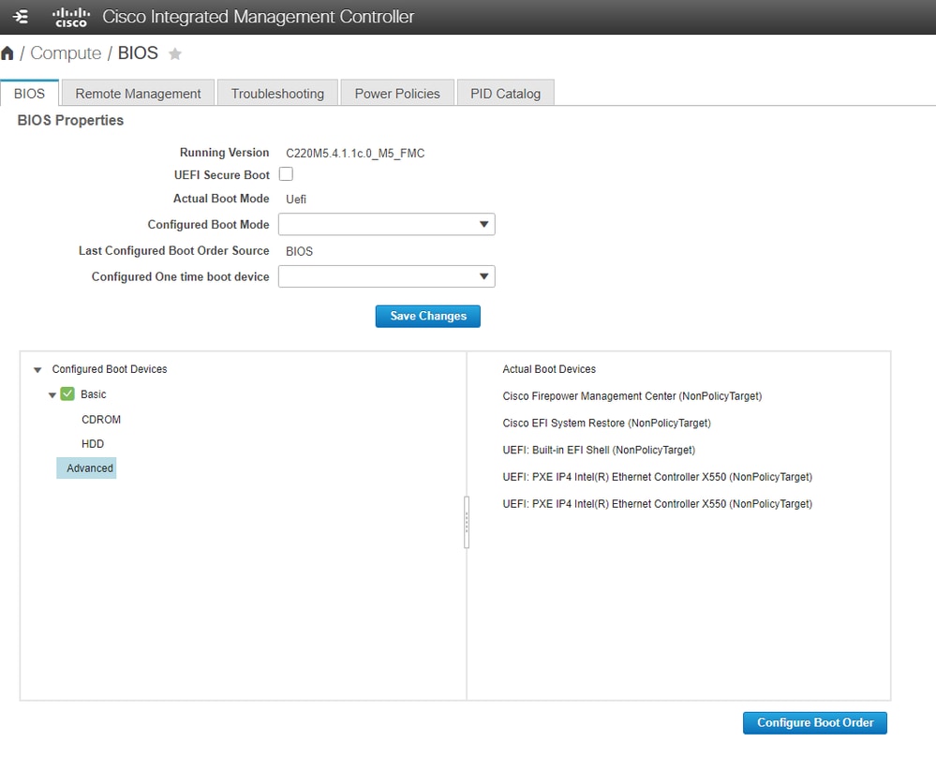Screen dimensions: 936x757
Task: Select the Advanced tree item
Action: pyautogui.click(x=89, y=468)
